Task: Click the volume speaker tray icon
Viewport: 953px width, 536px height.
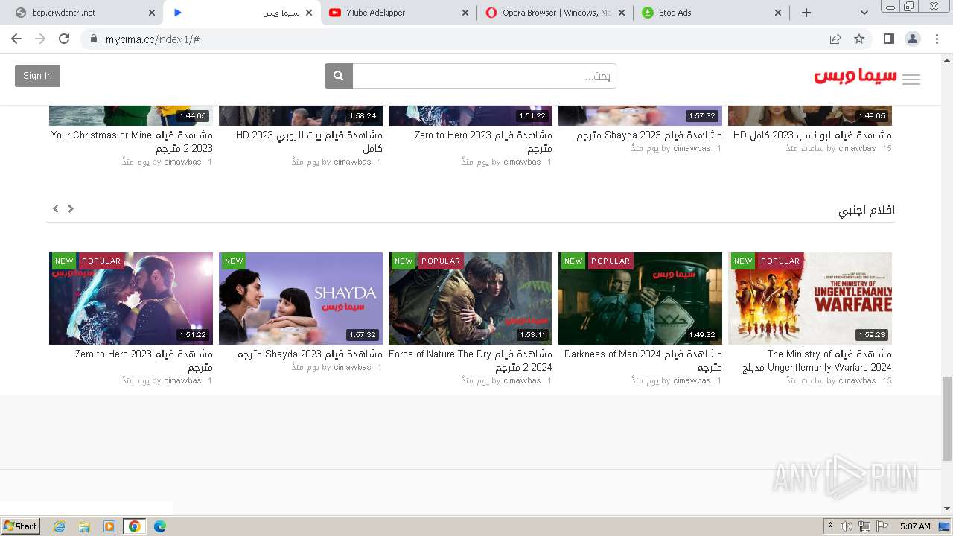Action: pyautogui.click(x=847, y=526)
